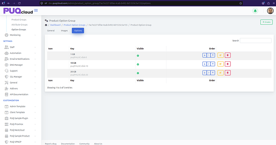The width and height of the screenshot is (276, 145).
Task: Move the 20 GB option down
Action: [204, 72]
